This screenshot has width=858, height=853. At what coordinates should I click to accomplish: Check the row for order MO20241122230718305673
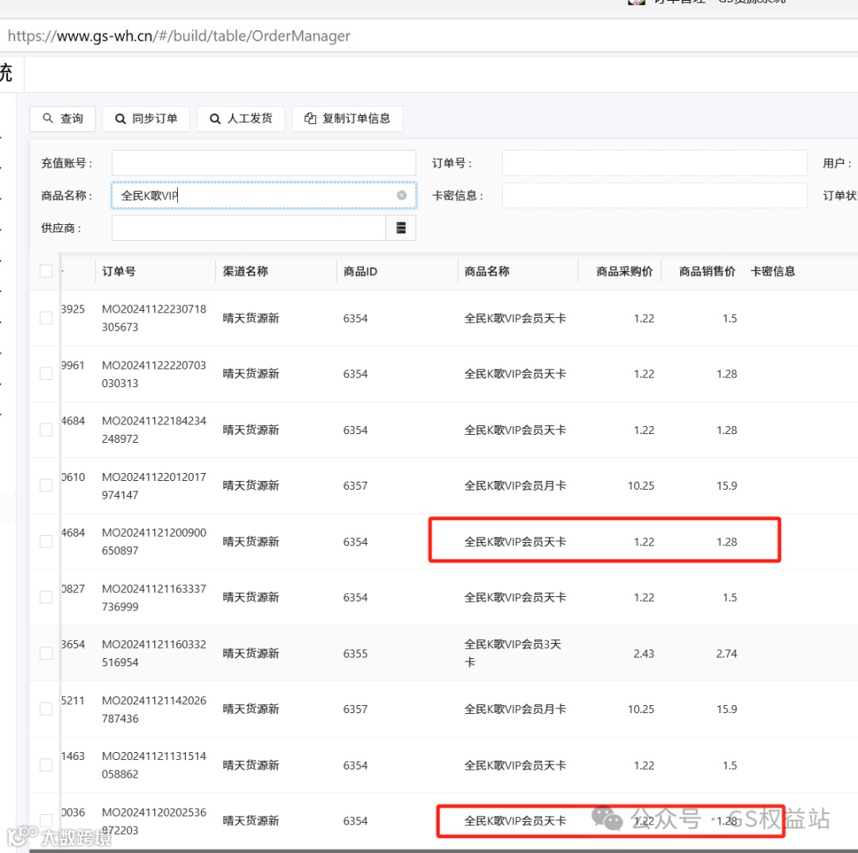pos(46,318)
